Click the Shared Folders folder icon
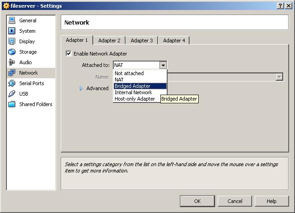Screen dimensions: 295x213 pyautogui.click(x=12, y=104)
